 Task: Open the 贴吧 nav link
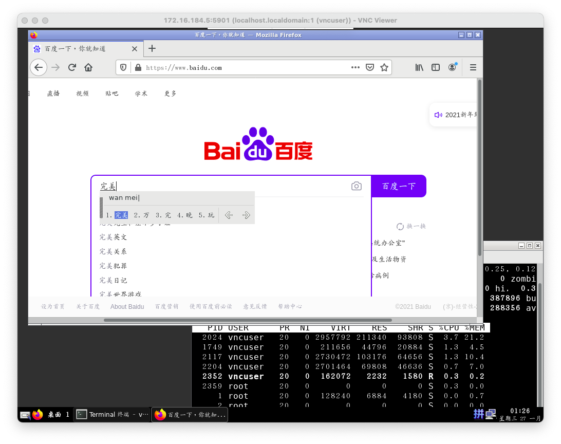click(111, 94)
